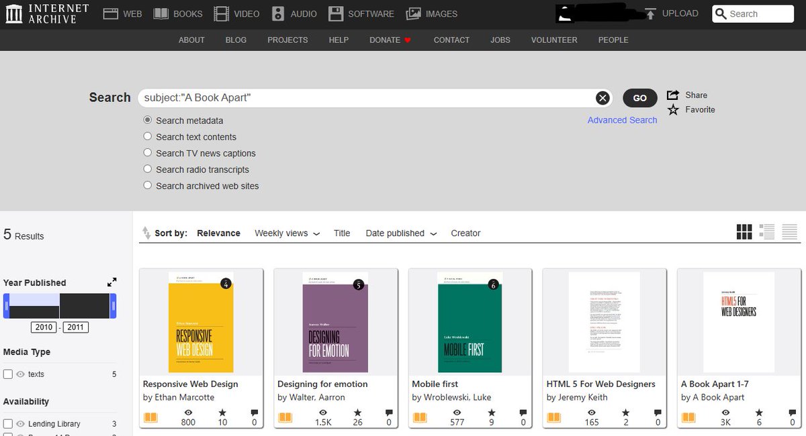Click the Favorite star icon
This screenshot has width=806, height=436.
pyautogui.click(x=673, y=109)
